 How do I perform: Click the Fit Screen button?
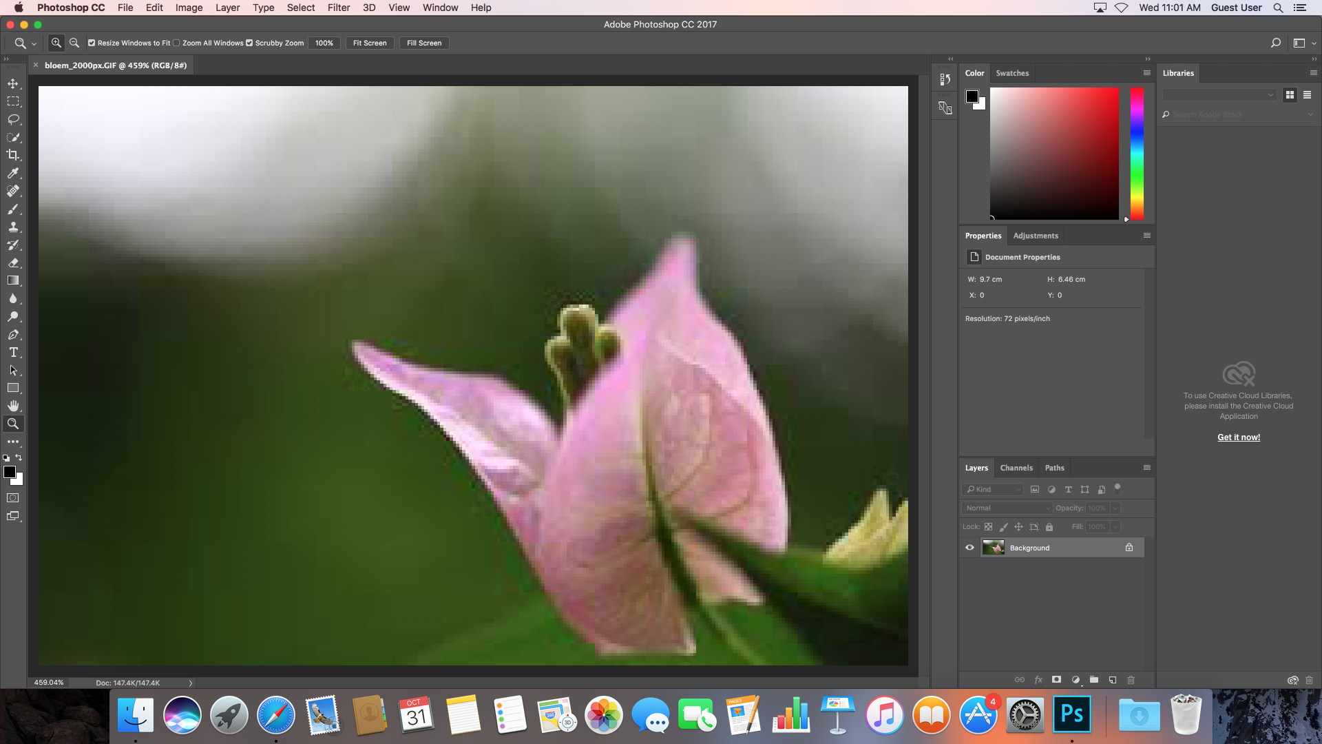(x=370, y=43)
